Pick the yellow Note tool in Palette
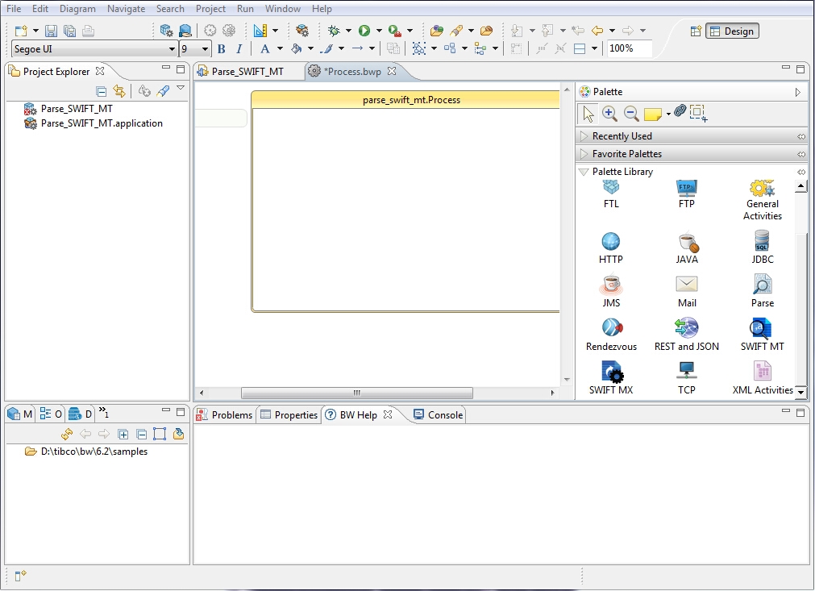 [652, 114]
